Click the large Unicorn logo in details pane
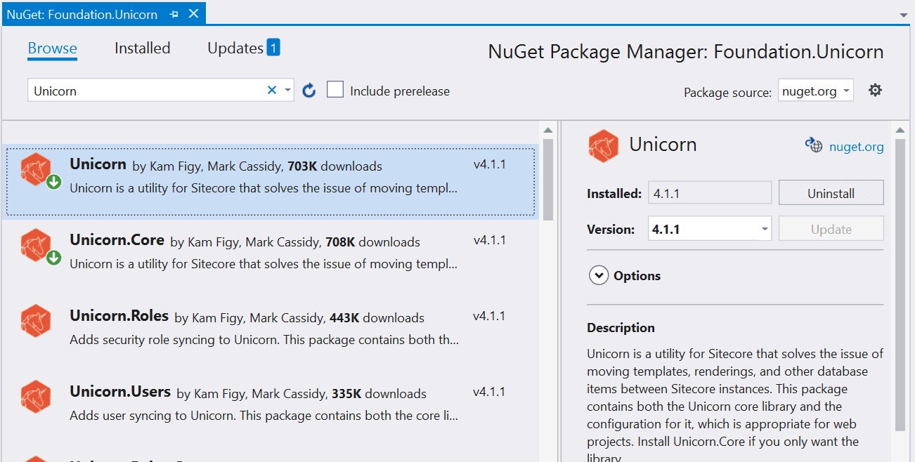The height and width of the screenshot is (462, 915). [x=603, y=146]
